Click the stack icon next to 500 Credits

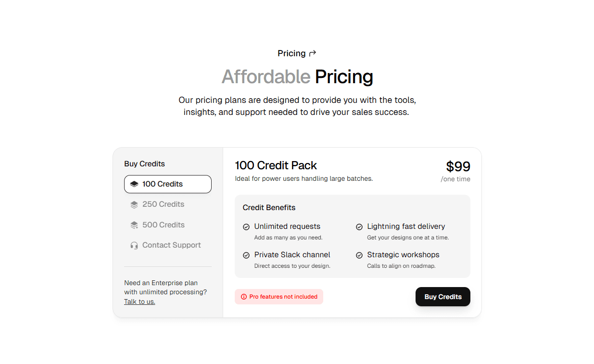134,225
